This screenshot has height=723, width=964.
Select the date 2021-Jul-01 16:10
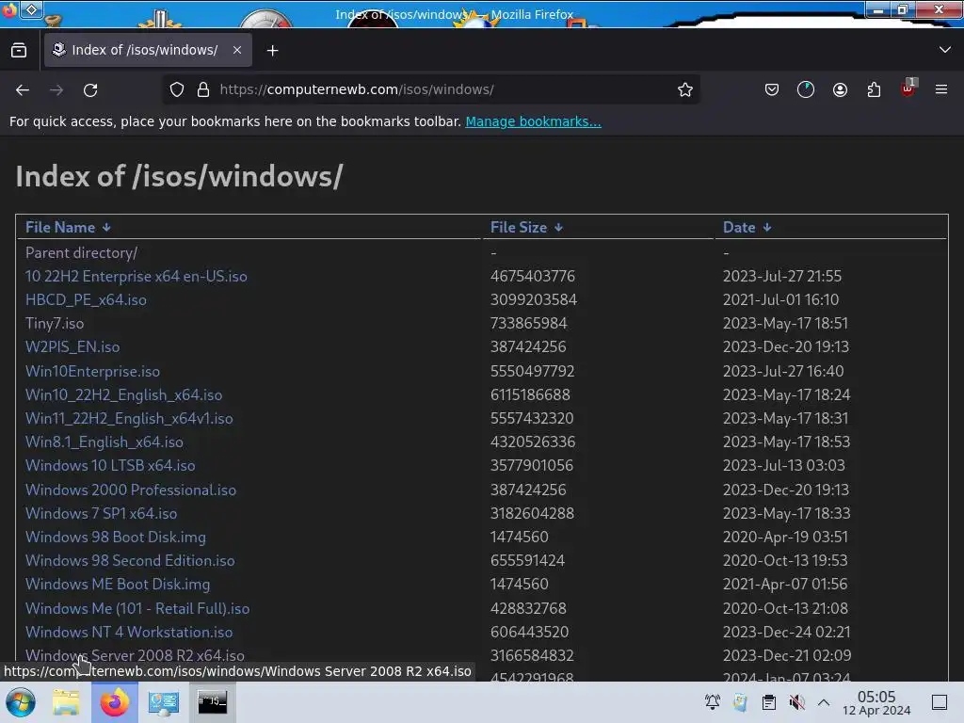point(780,300)
